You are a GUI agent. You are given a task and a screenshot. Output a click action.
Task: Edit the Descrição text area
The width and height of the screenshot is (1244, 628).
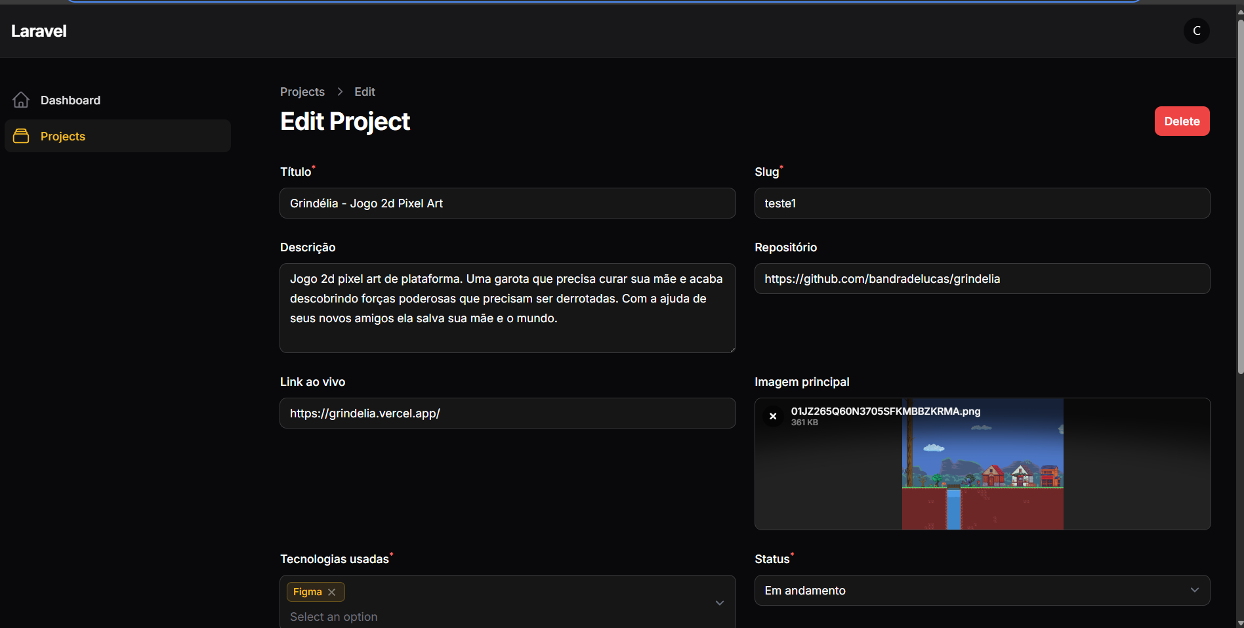(507, 308)
